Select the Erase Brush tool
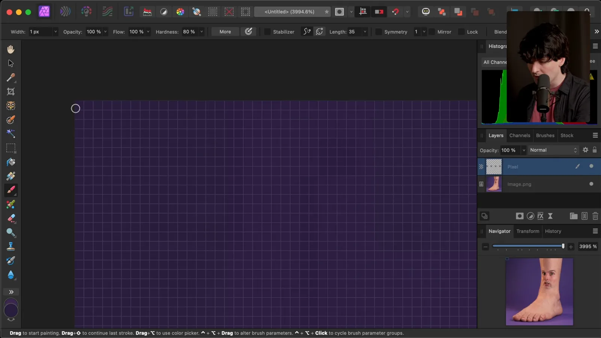601x338 pixels. coord(11,218)
